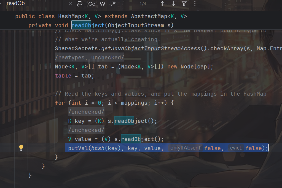Go to next search occurrence

click(x=173, y=4)
